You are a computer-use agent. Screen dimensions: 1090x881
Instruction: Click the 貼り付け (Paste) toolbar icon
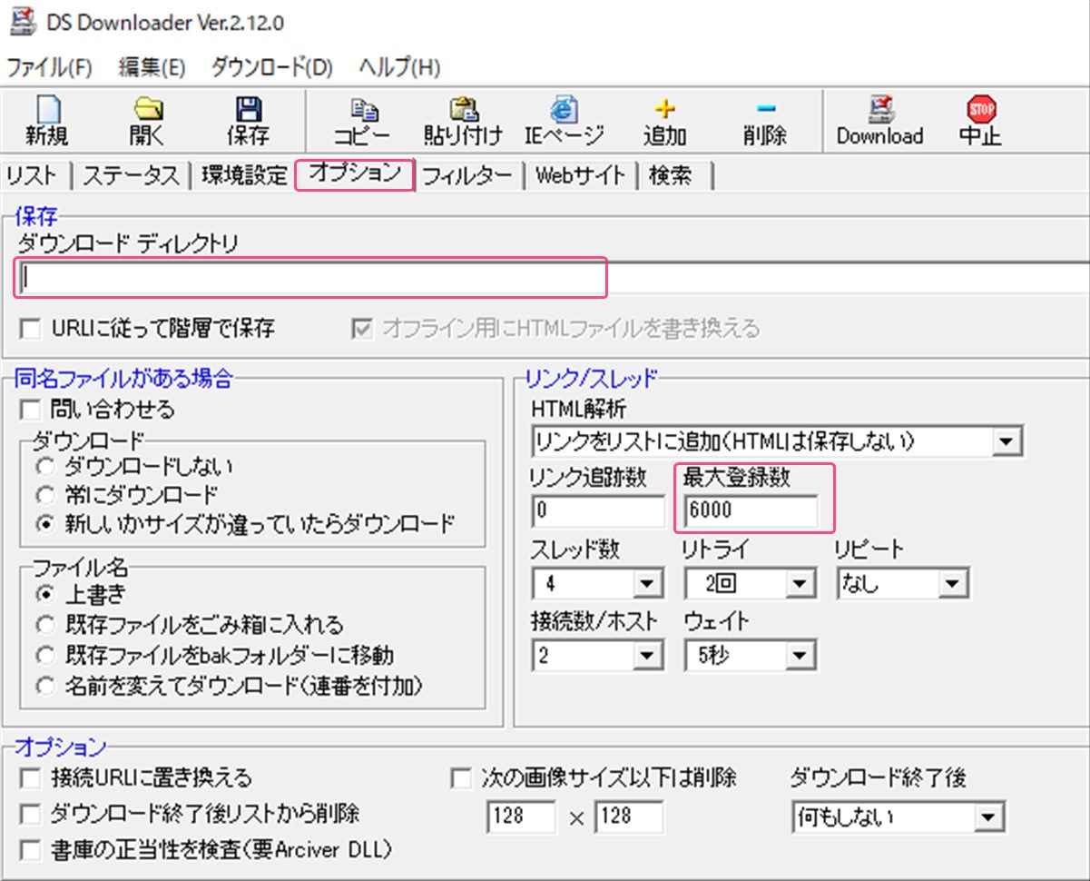[463, 109]
